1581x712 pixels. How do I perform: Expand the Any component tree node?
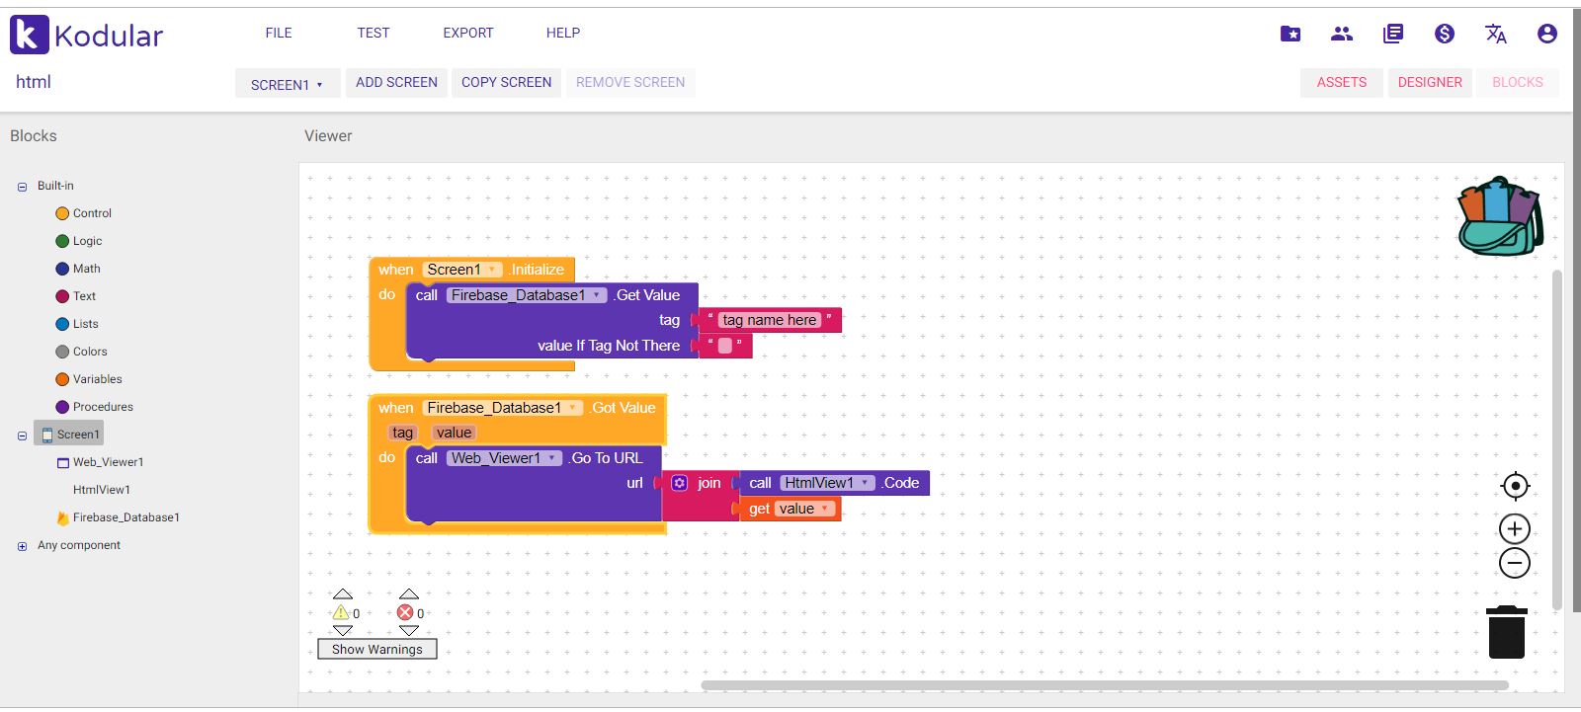[22, 546]
